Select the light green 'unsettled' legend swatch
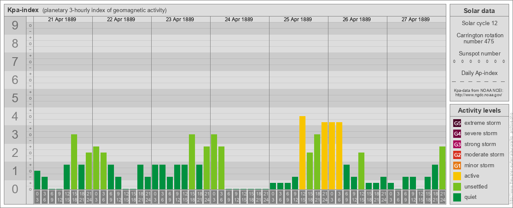This screenshot has width=513, height=208. point(457,186)
